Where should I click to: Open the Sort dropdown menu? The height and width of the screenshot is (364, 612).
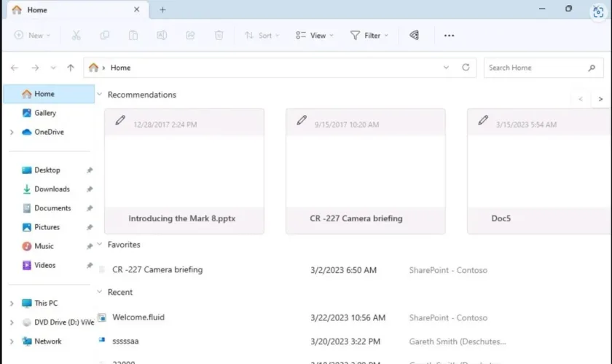262,36
